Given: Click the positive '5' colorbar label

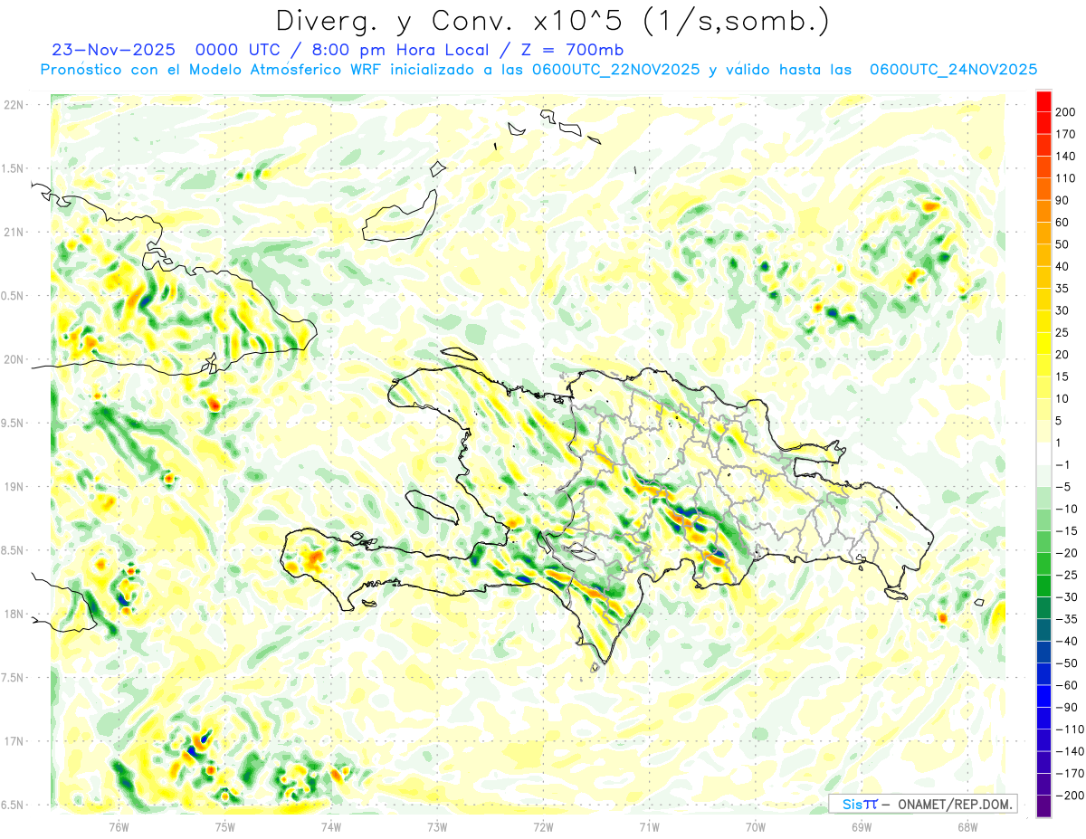Looking at the screenshot, I should click(x=1060, y=421).
